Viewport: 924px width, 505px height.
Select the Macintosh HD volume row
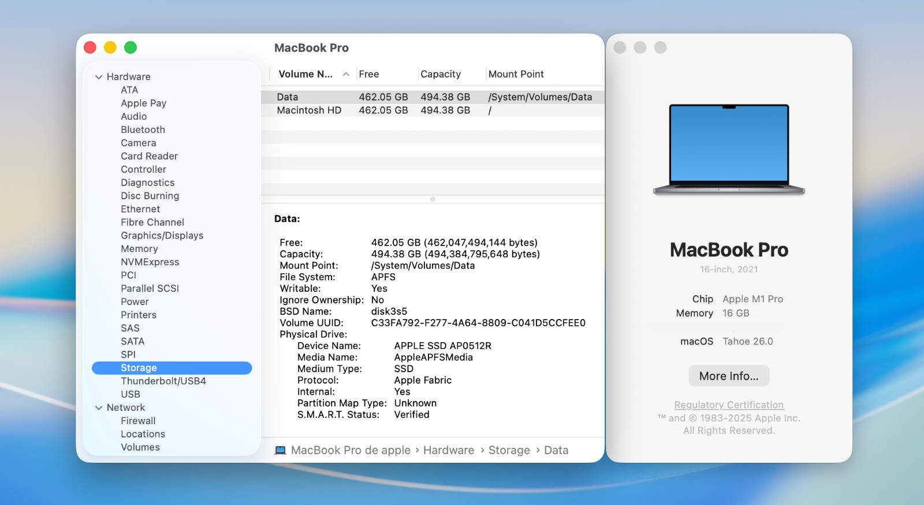click(x=433, y=110)
